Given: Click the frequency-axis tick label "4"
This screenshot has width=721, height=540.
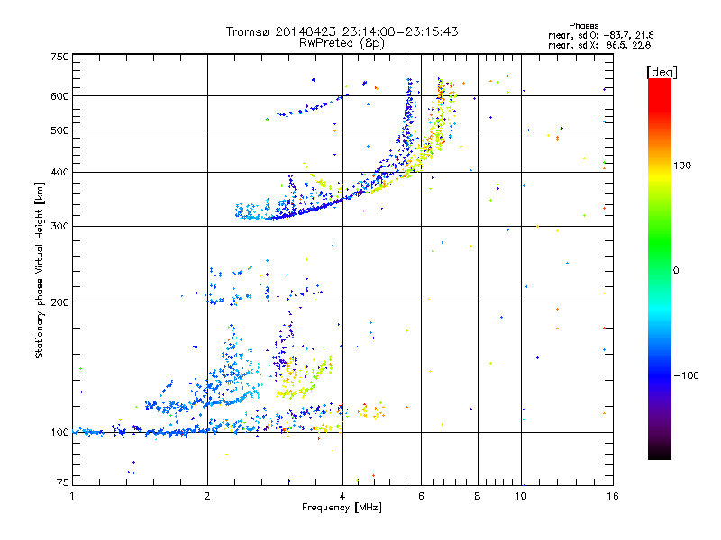Looking at the screenshot, I should [342, 496].
